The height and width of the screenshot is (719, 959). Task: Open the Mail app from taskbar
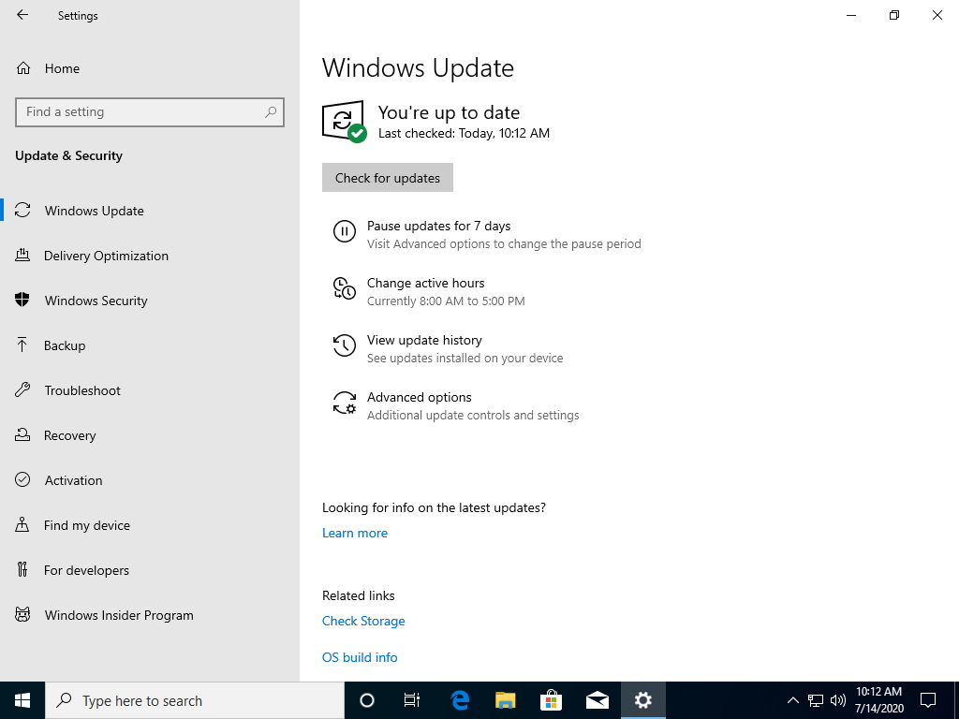click(597, 700)
